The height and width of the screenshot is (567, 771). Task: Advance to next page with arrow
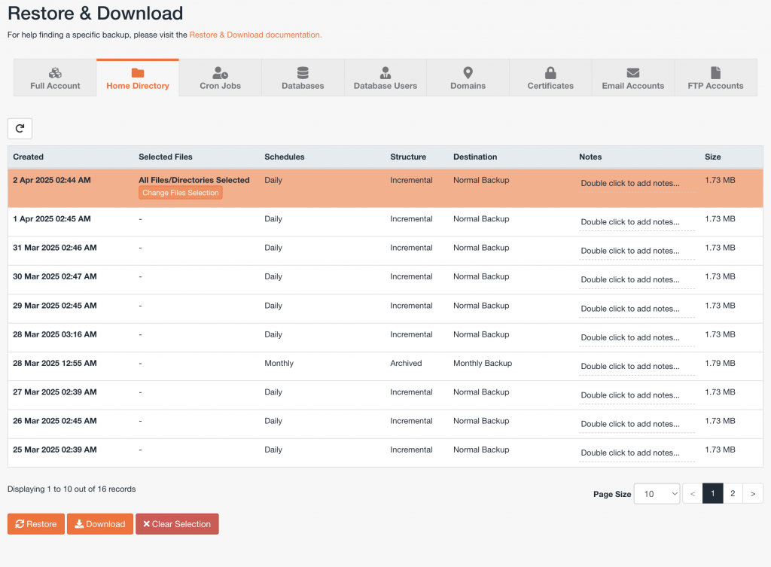(753, 493)
